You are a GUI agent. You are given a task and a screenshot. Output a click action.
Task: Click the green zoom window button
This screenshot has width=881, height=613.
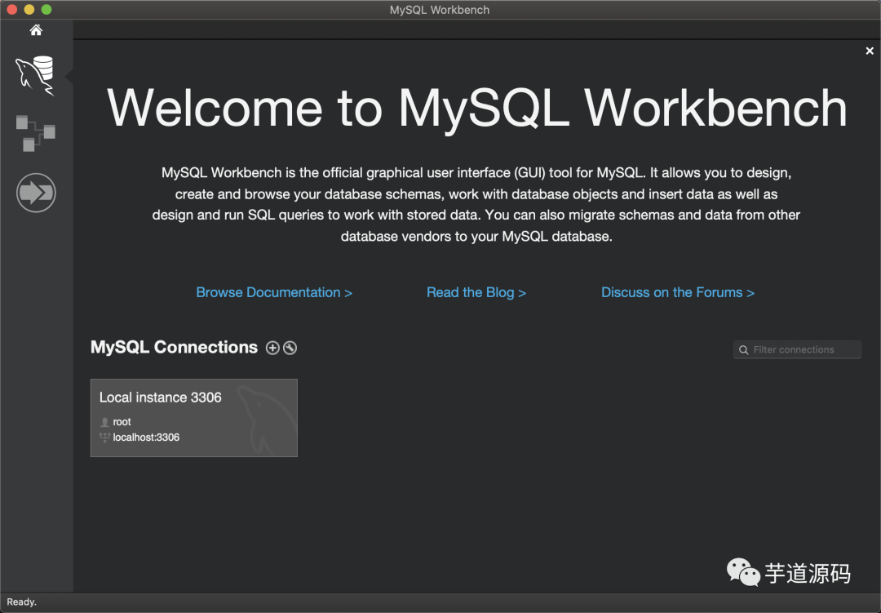[x=46, y=10]
